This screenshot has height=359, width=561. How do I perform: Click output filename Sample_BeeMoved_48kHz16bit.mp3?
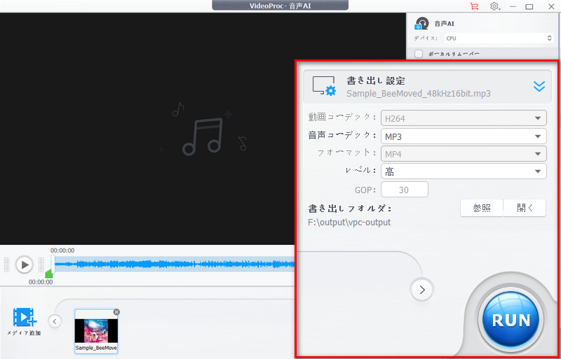[x=419, y=94]
